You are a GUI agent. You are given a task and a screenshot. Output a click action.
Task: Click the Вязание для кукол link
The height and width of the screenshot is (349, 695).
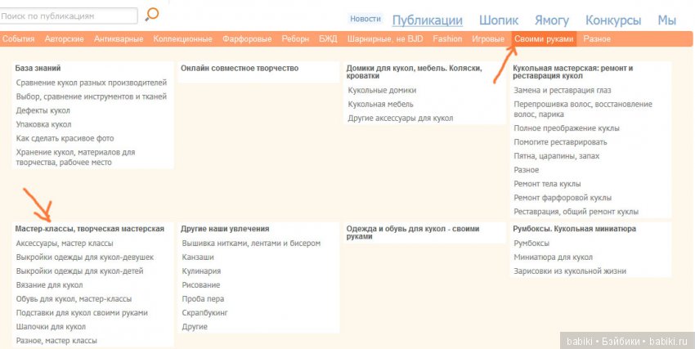point(49,285)
